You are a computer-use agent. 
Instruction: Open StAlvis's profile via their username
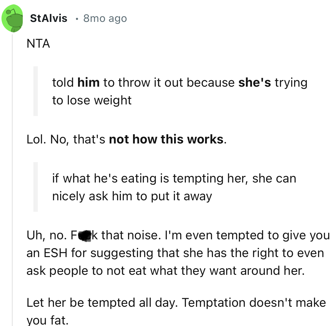(48, 18)
